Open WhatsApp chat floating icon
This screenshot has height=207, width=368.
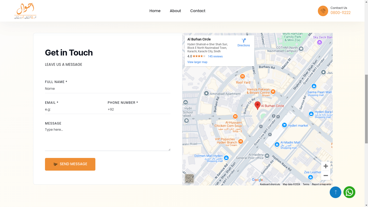click(349, 192)
